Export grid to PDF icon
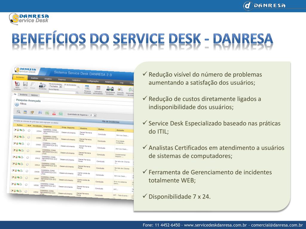Viewport: 306px width, 229px height. click(x=54, y=113)
